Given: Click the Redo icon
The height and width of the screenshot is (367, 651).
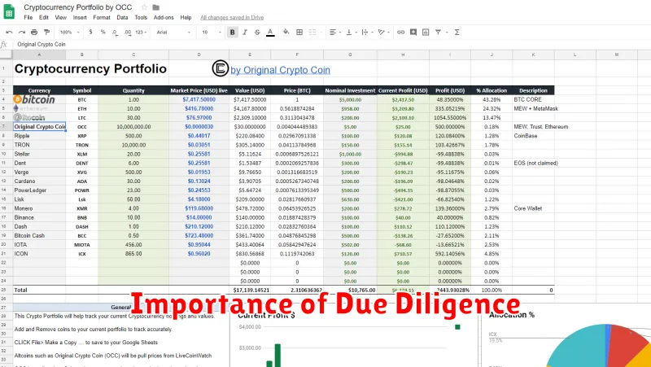Looking at the screenshot, I should tap(22, 32).
